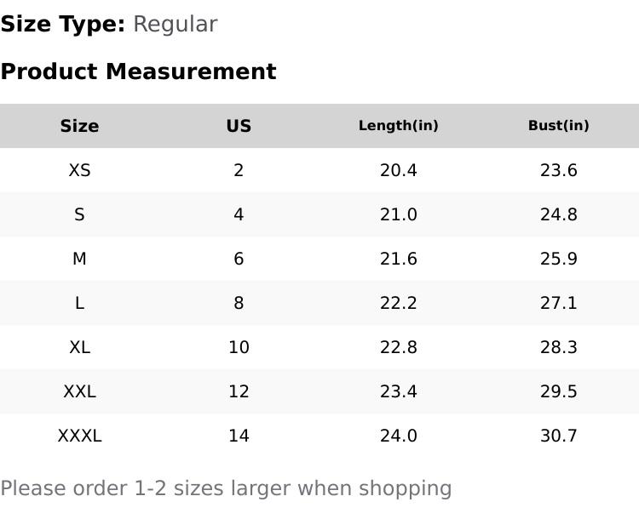Select the XXXL size cell
Screen dimensions: 639x519
point(79,436)
